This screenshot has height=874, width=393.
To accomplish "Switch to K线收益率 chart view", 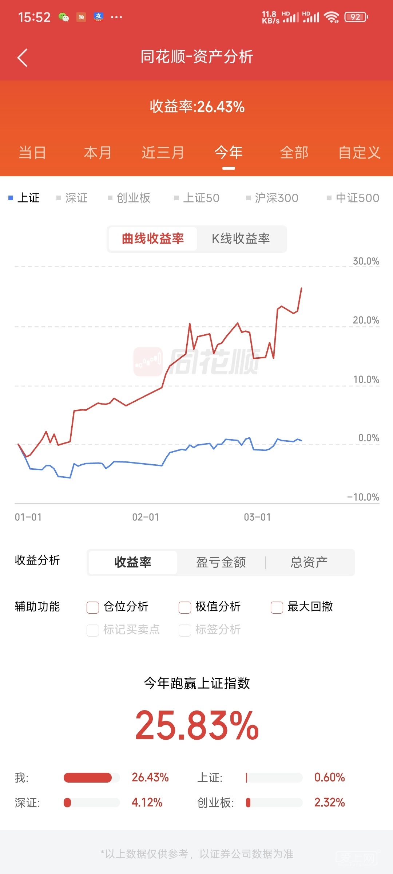I will click(241, 239).
